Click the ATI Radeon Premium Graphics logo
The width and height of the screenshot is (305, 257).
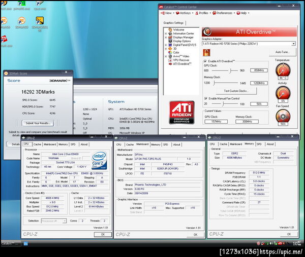click(181, 113)
